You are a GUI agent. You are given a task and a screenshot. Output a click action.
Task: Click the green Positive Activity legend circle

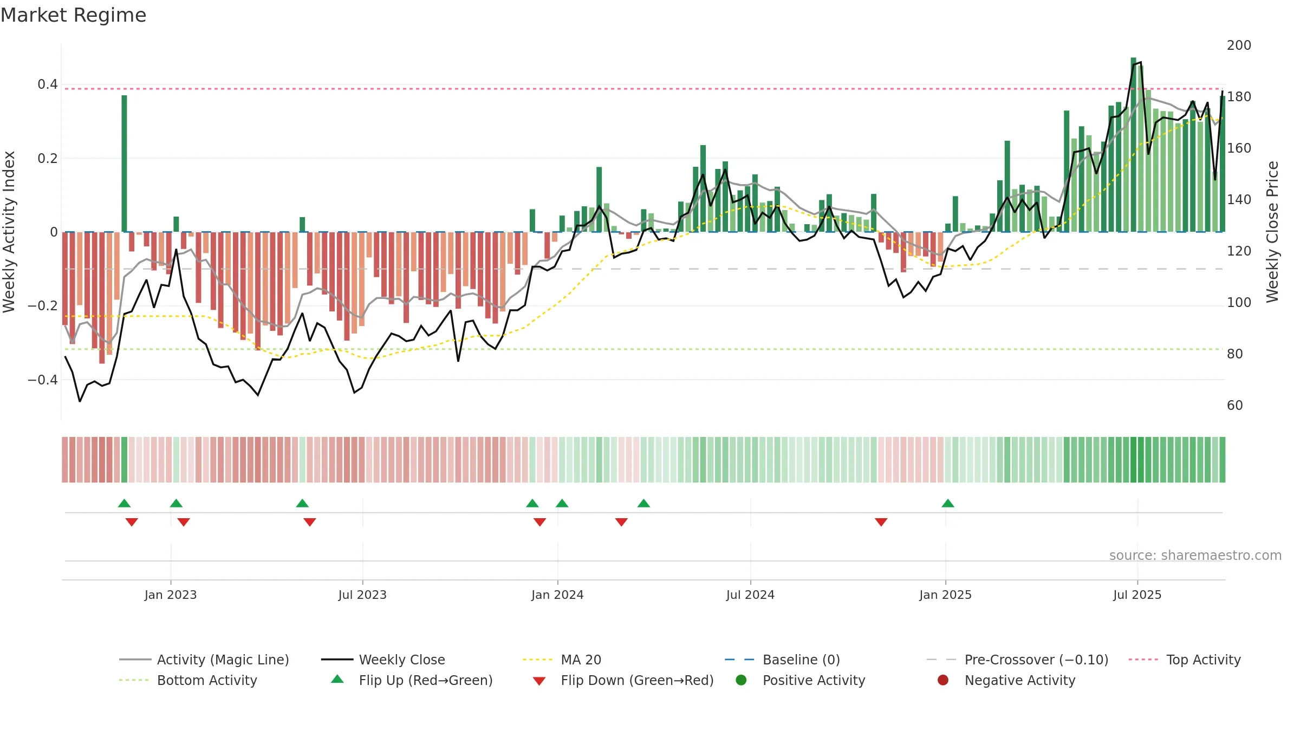coord(741,680)
